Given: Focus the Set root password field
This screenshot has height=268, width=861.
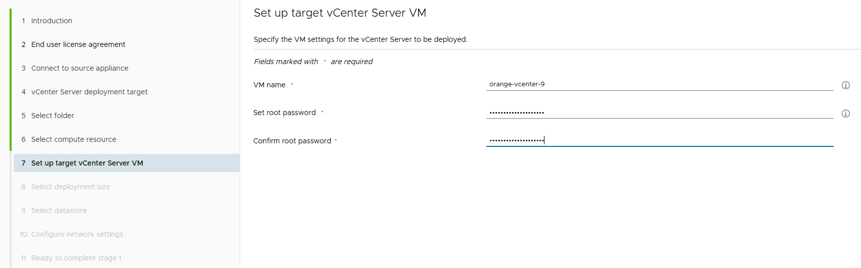Looking at the screenshot, I should (x=659, y=113).
